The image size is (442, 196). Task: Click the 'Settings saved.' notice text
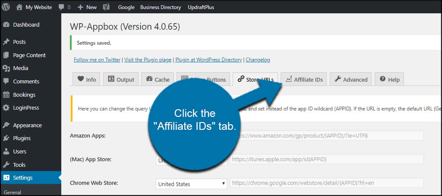(94, 43)
